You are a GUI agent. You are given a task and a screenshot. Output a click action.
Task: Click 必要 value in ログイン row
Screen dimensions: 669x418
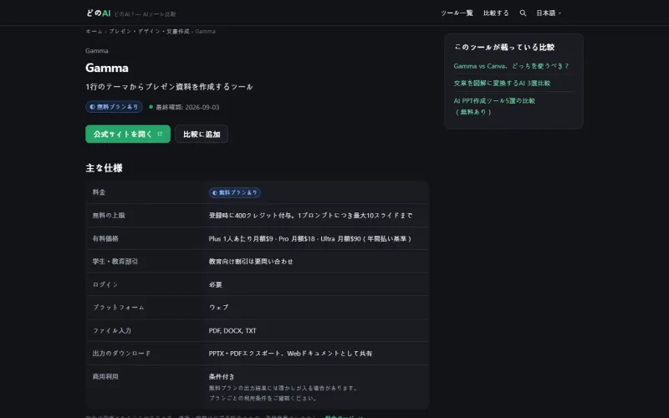215,284
